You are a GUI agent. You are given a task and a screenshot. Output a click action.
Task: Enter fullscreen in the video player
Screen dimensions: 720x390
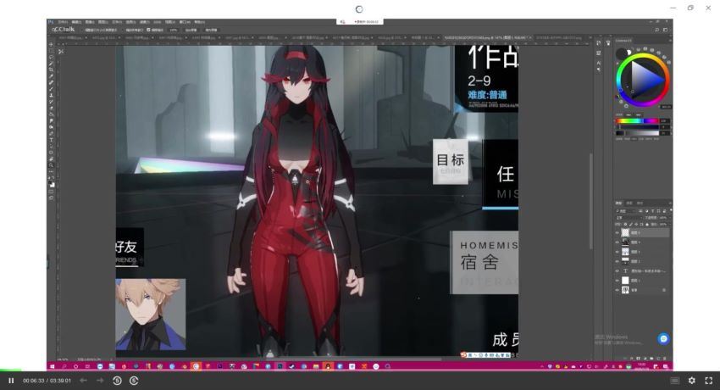708,381
